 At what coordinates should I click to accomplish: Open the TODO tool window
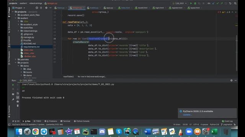click(38, 121)
